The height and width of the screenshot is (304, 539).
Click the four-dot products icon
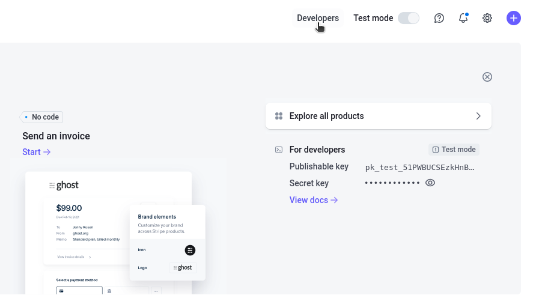[279, 116]
